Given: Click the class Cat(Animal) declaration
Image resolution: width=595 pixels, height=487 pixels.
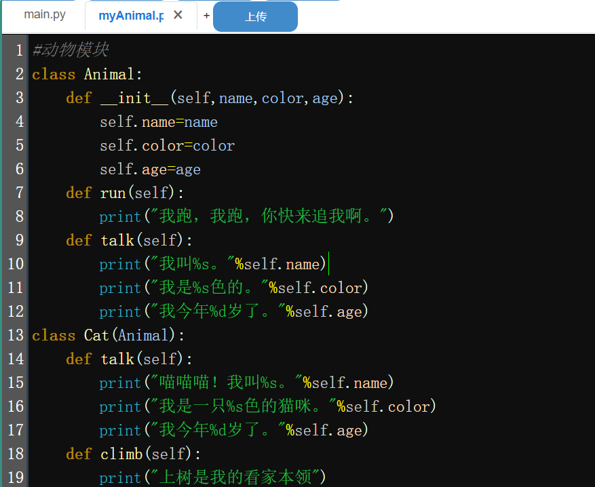Looking at the screenshot, I should point(108,336).
